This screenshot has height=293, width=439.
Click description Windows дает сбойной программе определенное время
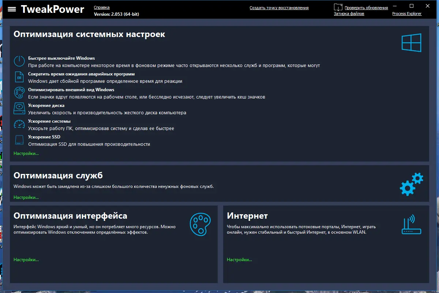click(x=105, y=81)
